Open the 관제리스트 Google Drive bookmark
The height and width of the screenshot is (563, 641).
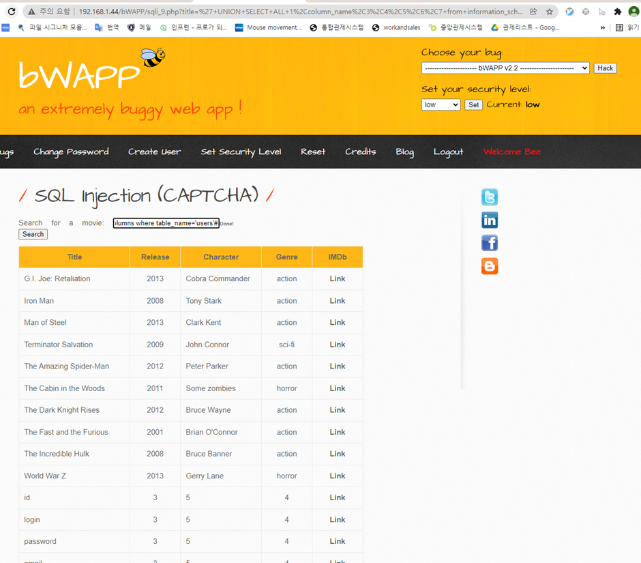525,27
